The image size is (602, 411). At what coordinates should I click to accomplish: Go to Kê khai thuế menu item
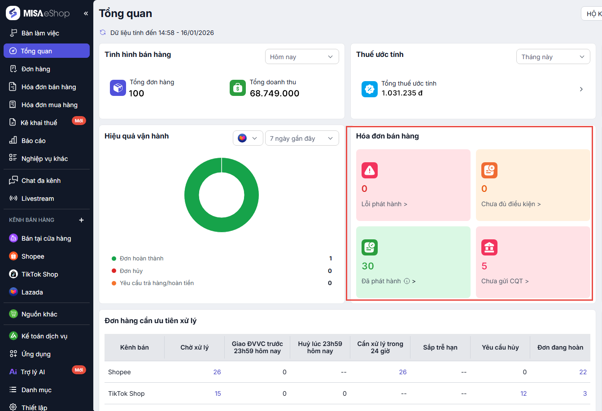click(39, 123)
